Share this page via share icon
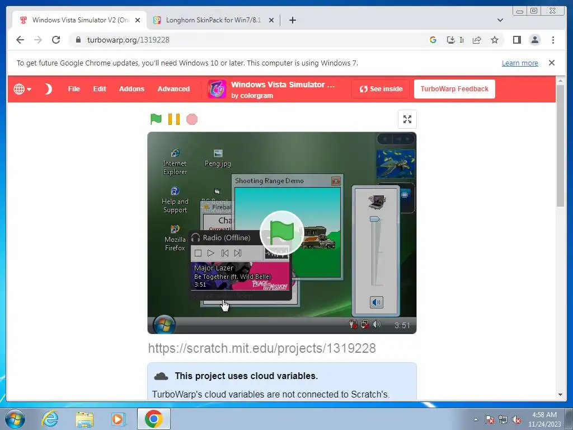The image size is (573, 430). click(477, 40)
